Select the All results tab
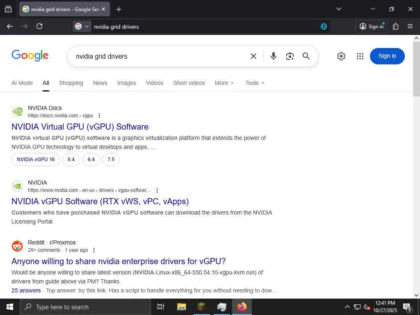This screenshot has height=315, width=420. coord(46,83)
